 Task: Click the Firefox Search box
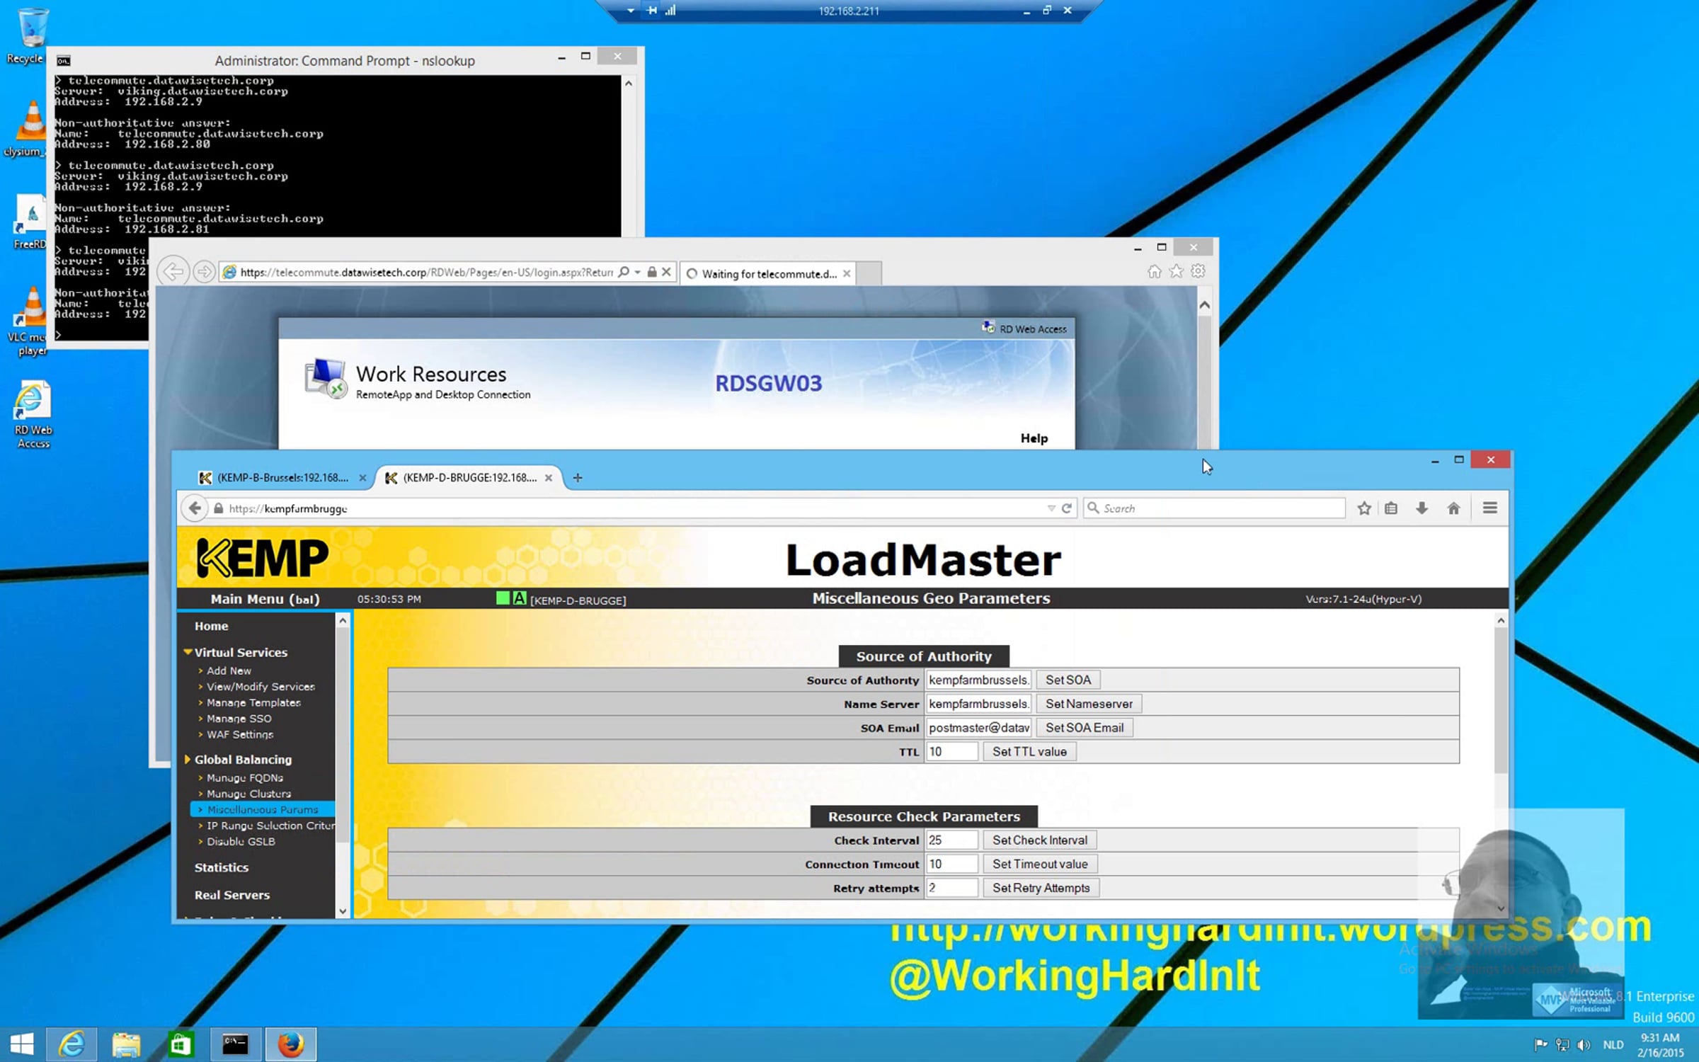1214,508
